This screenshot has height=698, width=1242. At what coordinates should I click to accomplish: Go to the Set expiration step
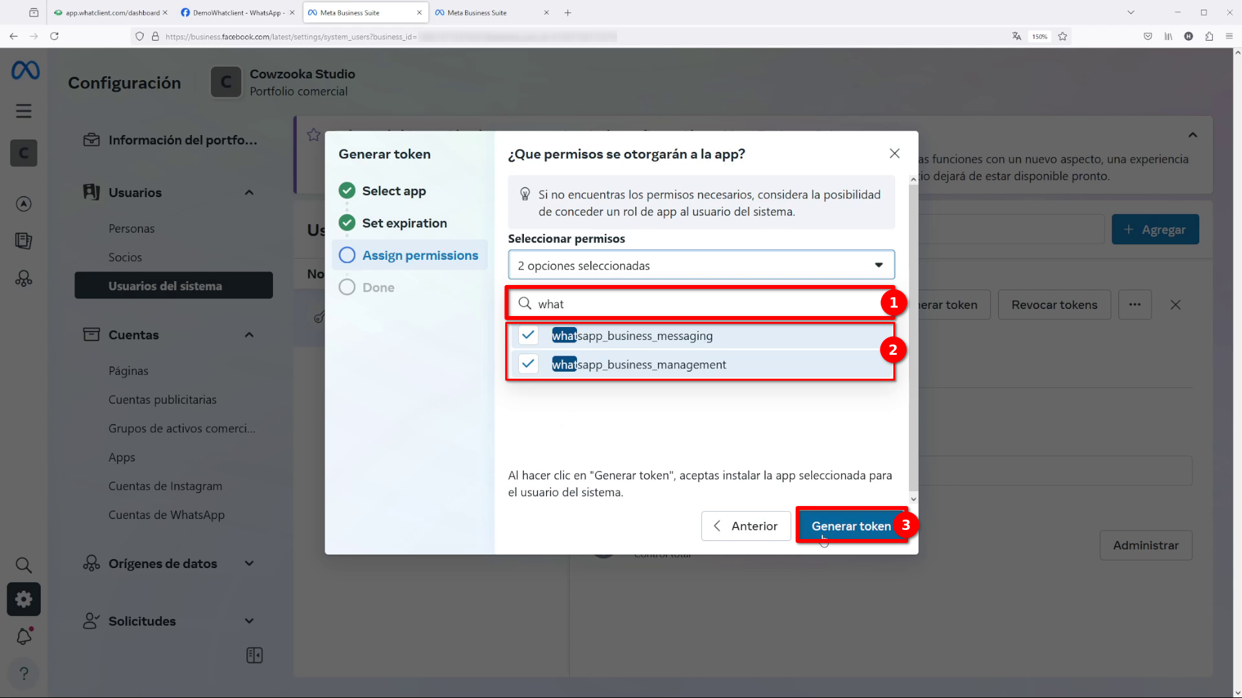pyautogui.click(x=393, y=223)
